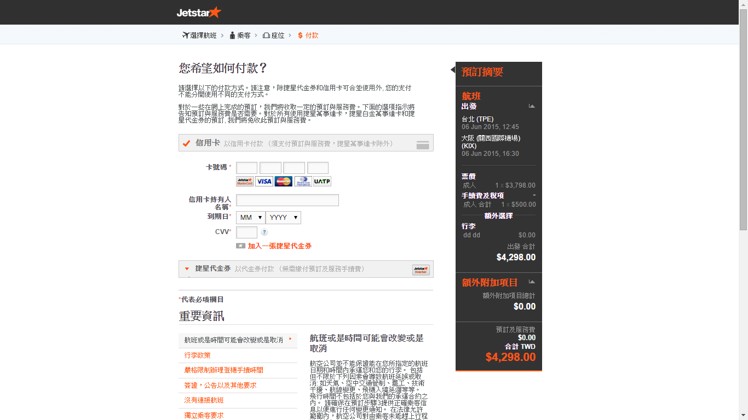Go back to the 乘客 step
Viewport: 748px width, 420px height.
240,36
